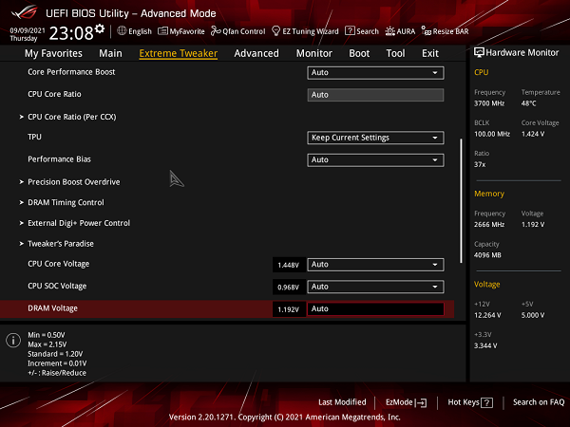Select the CPU SOC Voltage label

tap(57, 287)
